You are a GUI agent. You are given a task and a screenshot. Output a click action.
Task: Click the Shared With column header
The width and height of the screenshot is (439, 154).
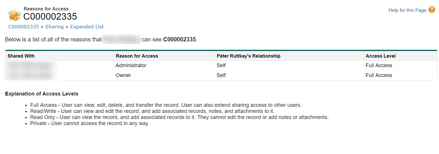[x=21, y=56]
